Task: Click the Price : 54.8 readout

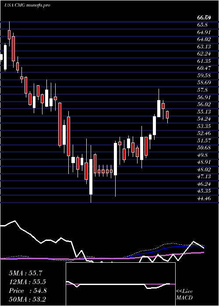Action: [x=28, y=291]
